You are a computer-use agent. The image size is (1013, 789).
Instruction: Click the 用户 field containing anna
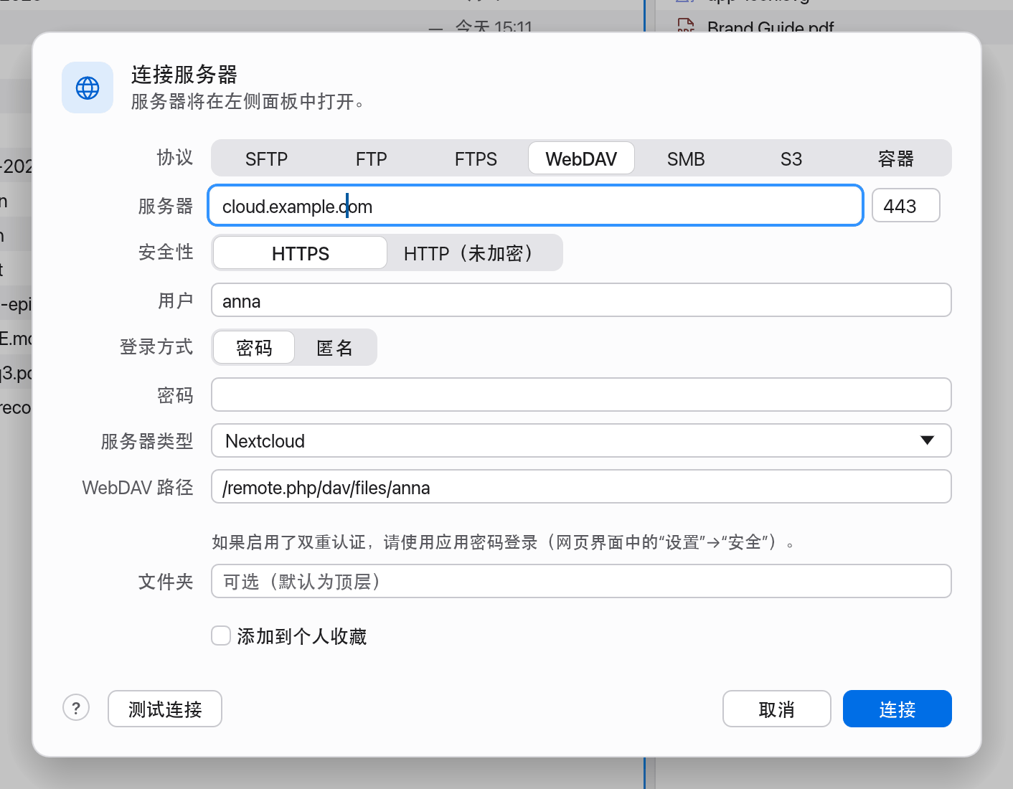(x=581, y=301)
